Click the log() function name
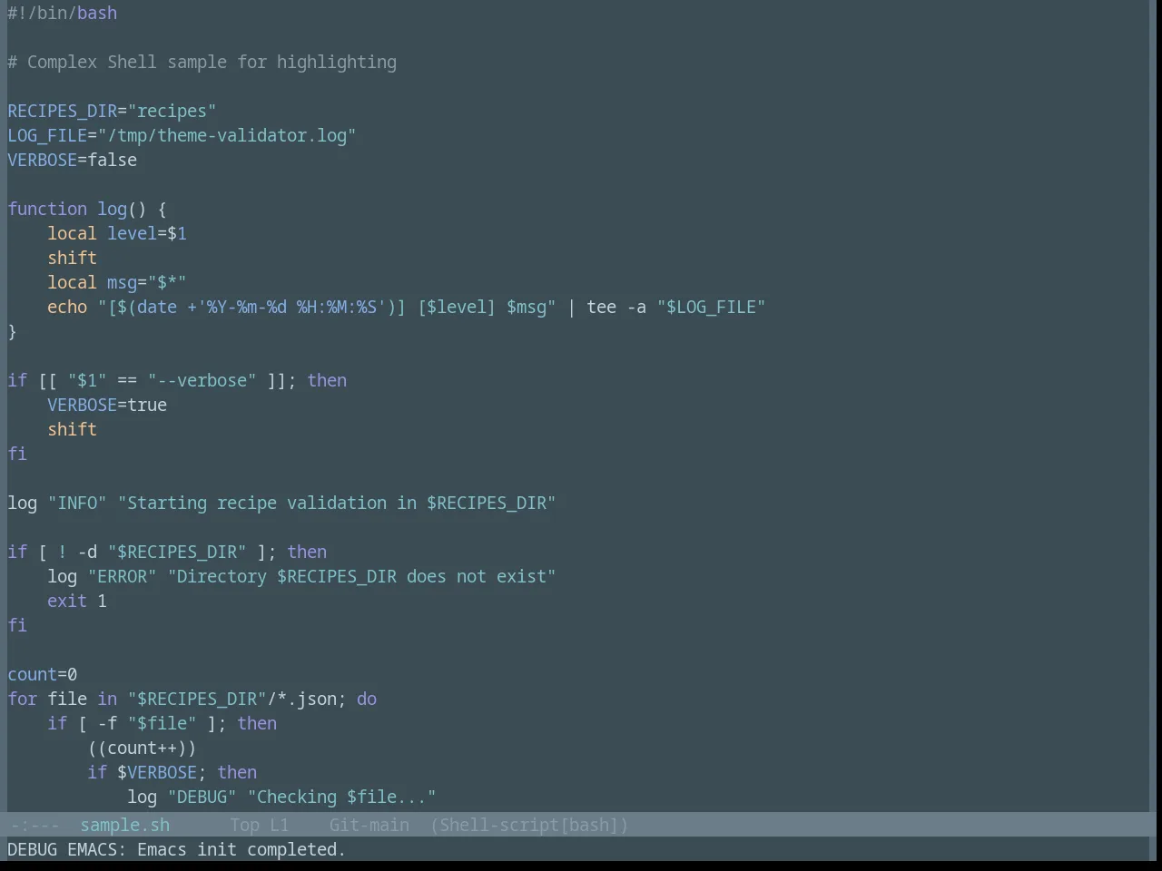Image resolution: width=1162 pixels, height=871 pixels. (113, 209)
